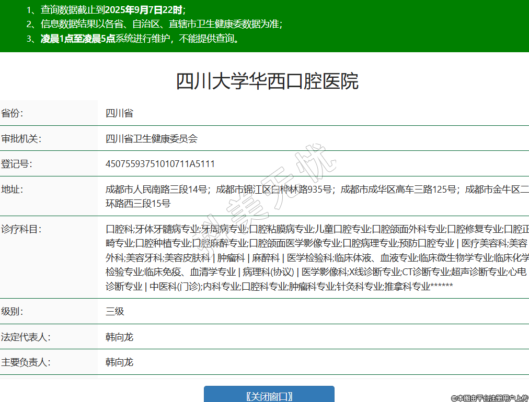
Task: Click the 四川省 province value
Action: (x=119, y=113)
